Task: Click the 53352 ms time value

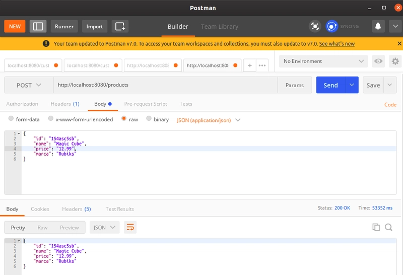Action: [382, 208]
